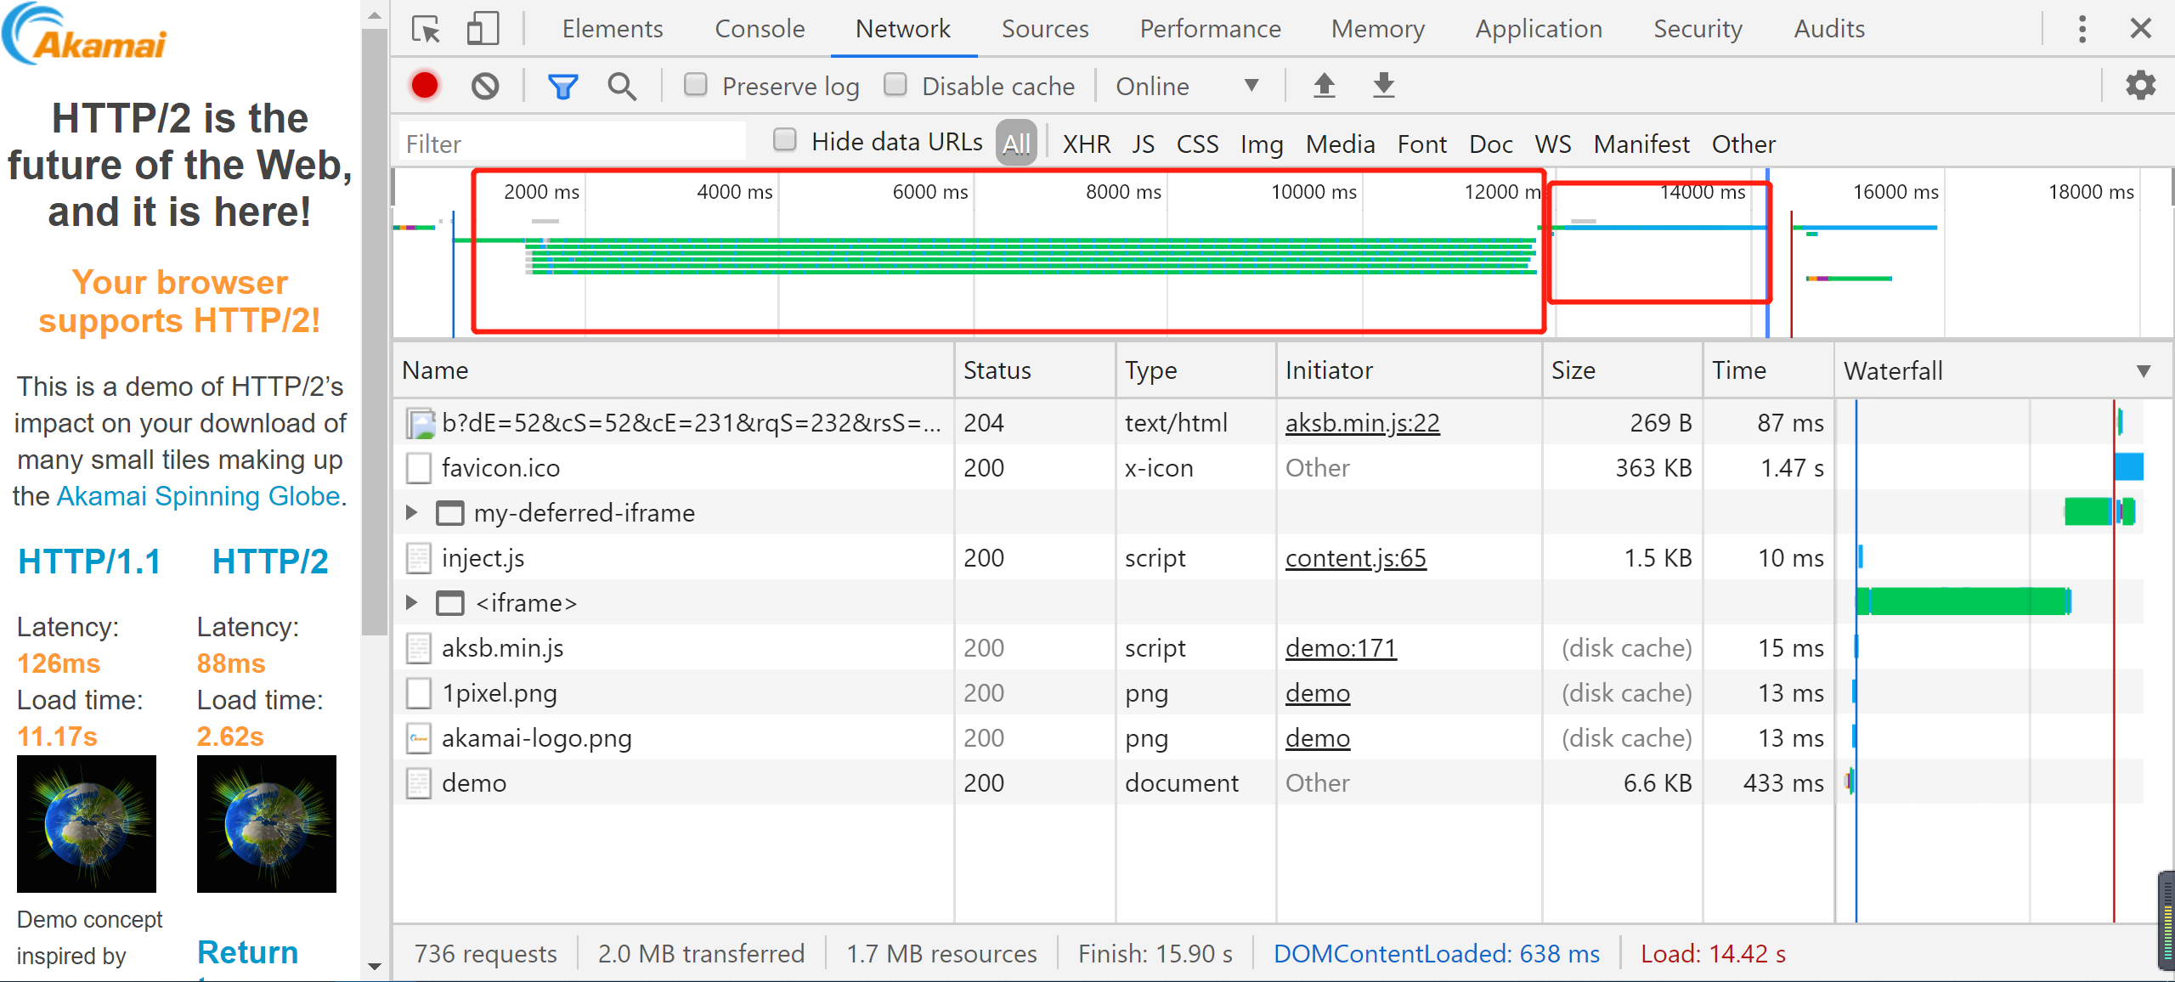Click the akamai-logo.png file icon
Viewport: 2175px width, 982px height.
[x=418, y=737]
